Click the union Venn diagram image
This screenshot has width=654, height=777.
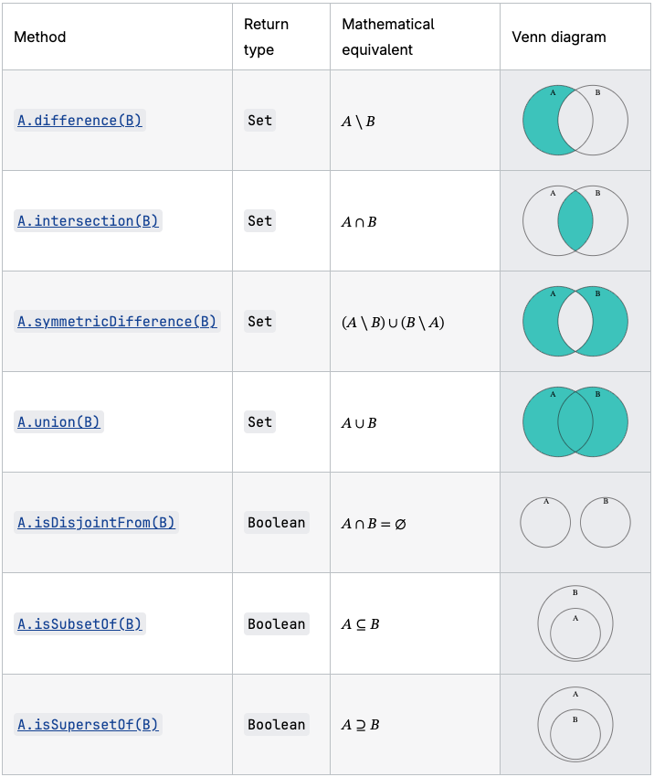[x=575, y=421]
